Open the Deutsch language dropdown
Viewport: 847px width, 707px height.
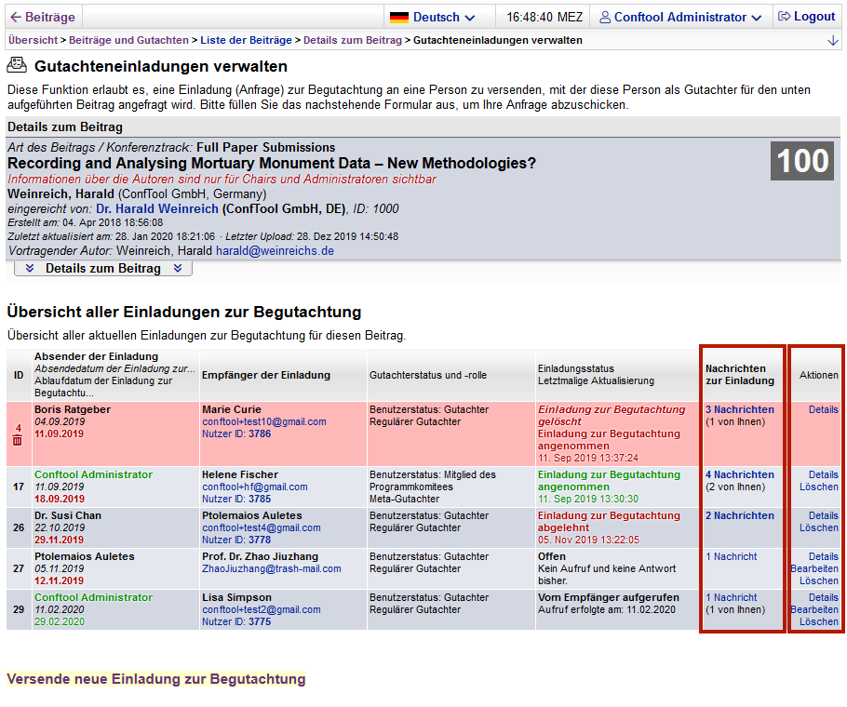pyautogui.click(x=433, y=17)
